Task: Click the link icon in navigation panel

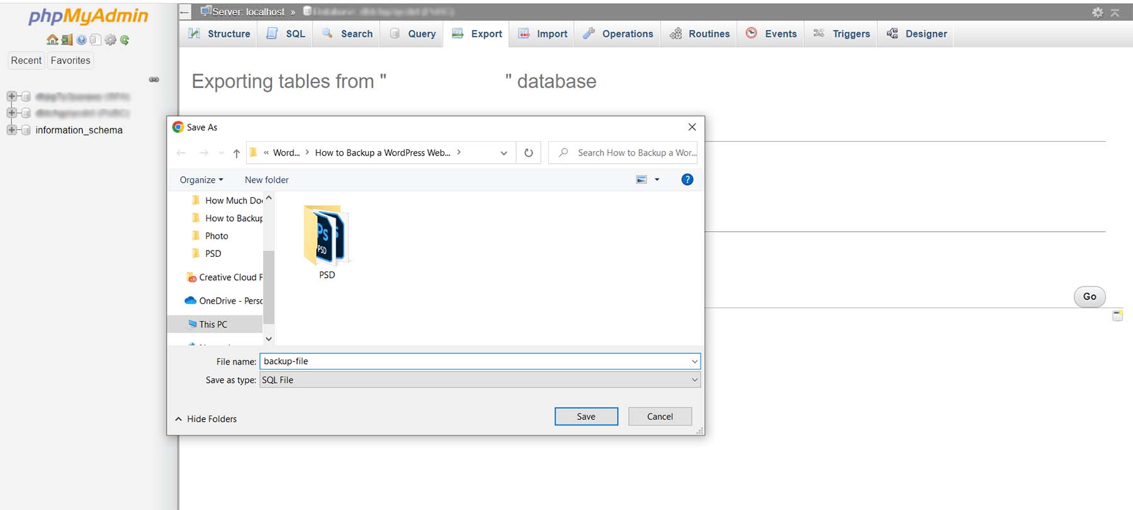Action: pos(154,79)
